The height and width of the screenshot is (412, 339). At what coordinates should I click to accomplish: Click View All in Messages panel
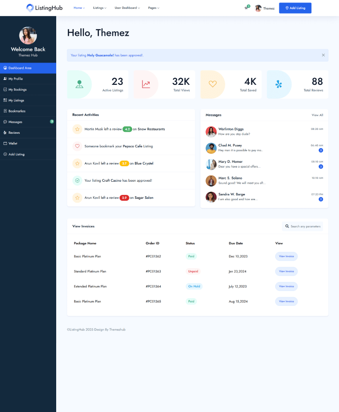(317, 115)
